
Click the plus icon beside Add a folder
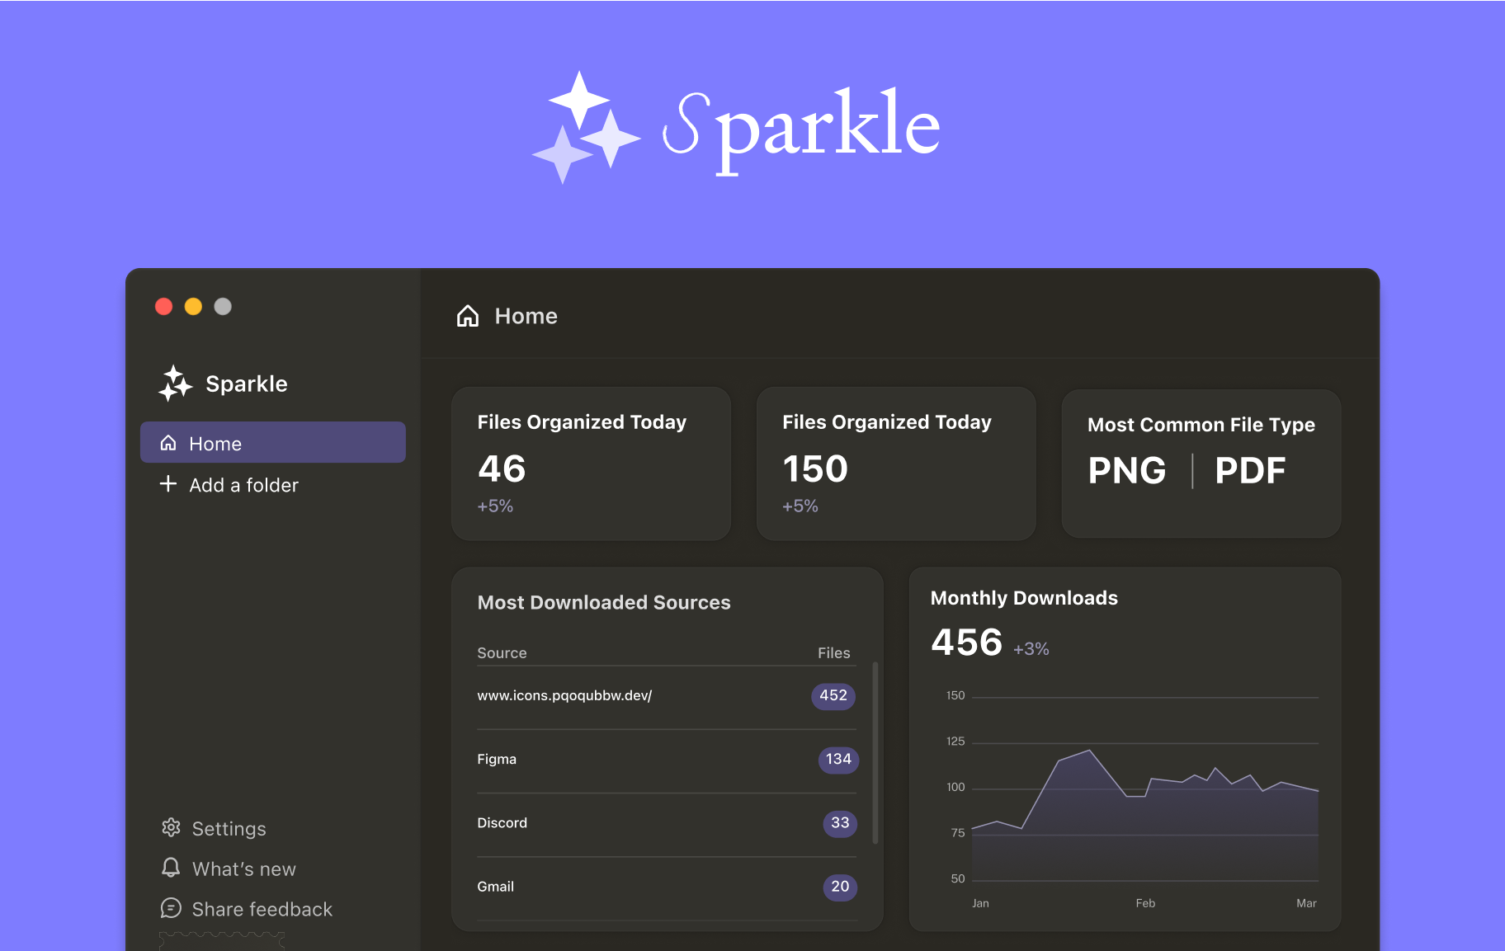pos(168,484)
